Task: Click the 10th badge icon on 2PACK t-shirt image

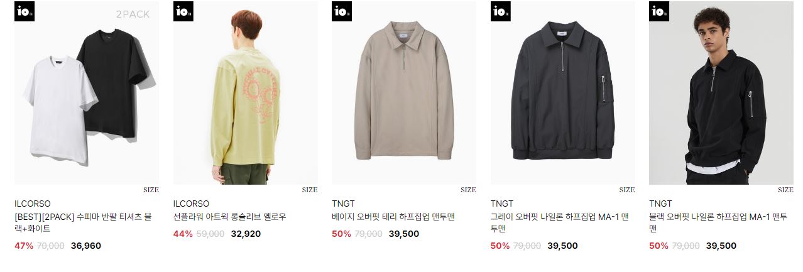Action: coord(25,11)
